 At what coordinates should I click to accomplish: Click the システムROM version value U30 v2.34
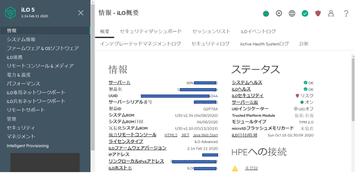[196, 115]
